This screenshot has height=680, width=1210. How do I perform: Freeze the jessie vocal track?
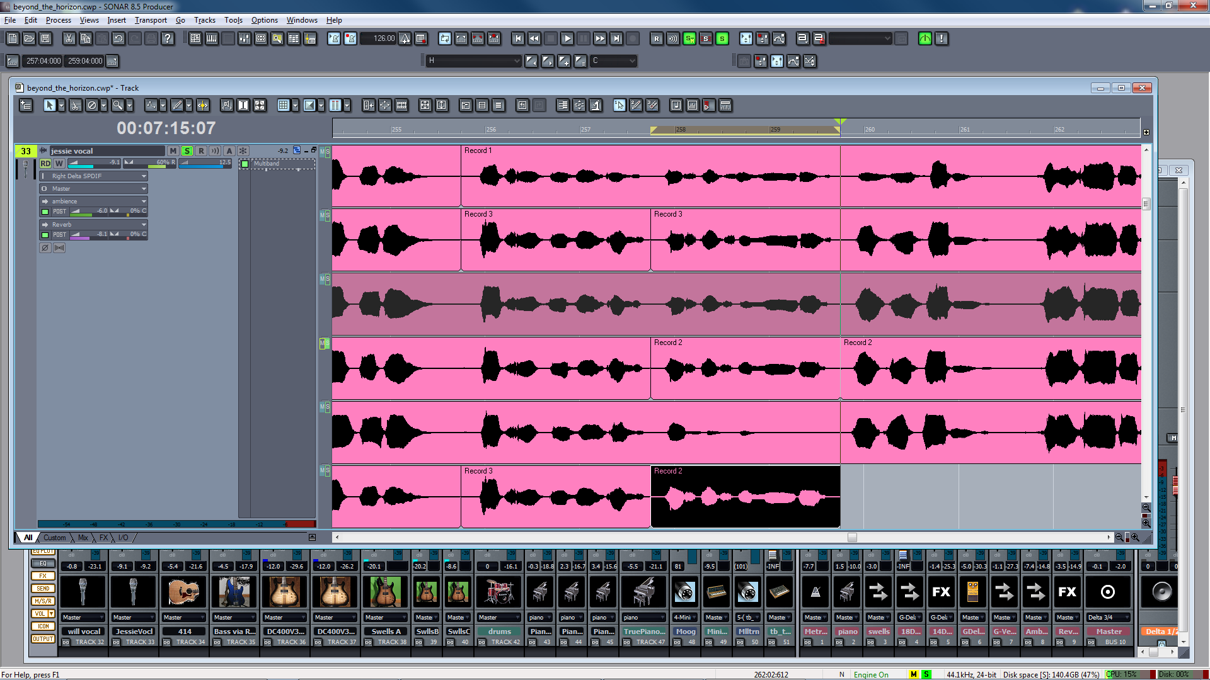coord(243,151)
